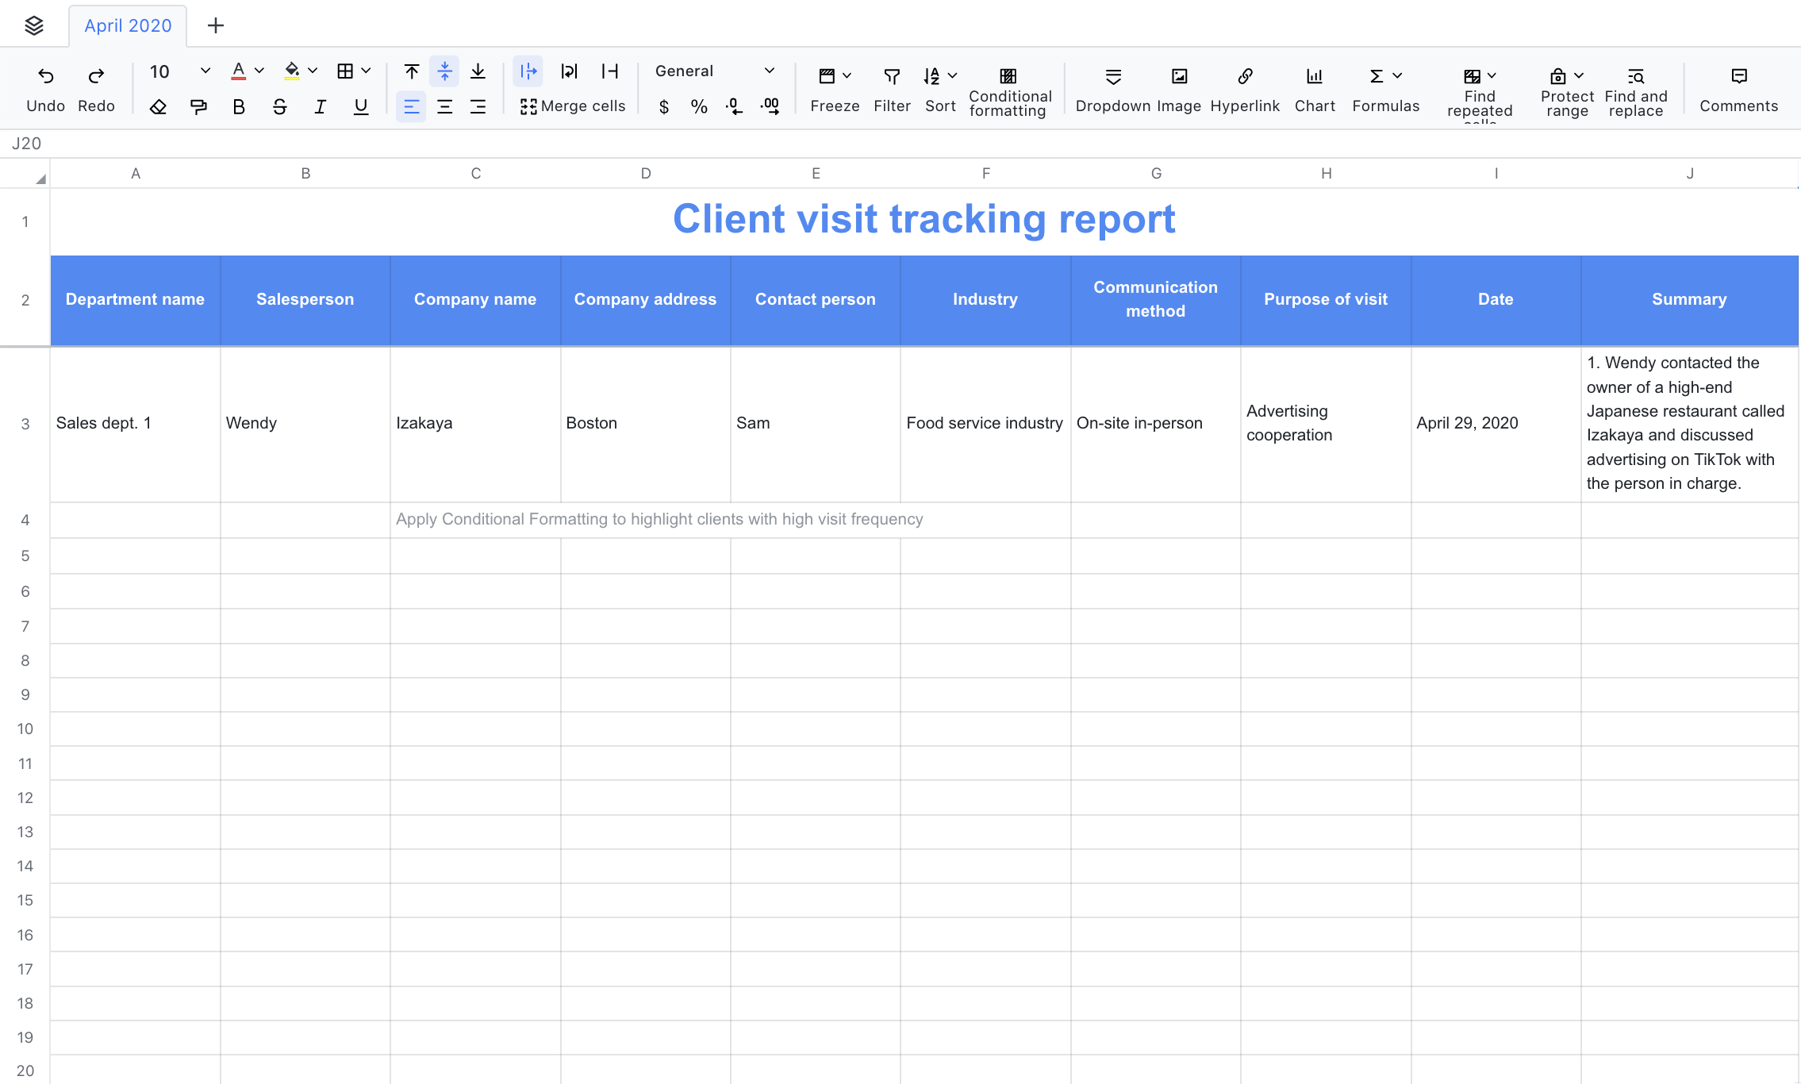Click the text clip icon
Image resolution: width=1801 pixels, height=1084 pixels.
pyautogui.click(x=609, y=71)
